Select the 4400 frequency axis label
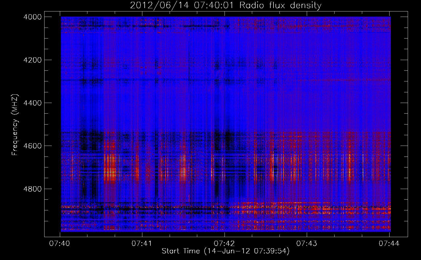The image size is (421, 260). 33,103
